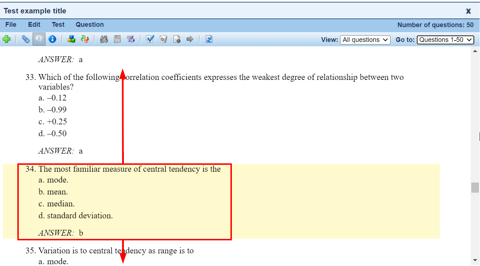The height and width of the screenshot is (266, 480).
Task: Scramble questions using the refresh arrows icon
Action: [x=85, y=39]
